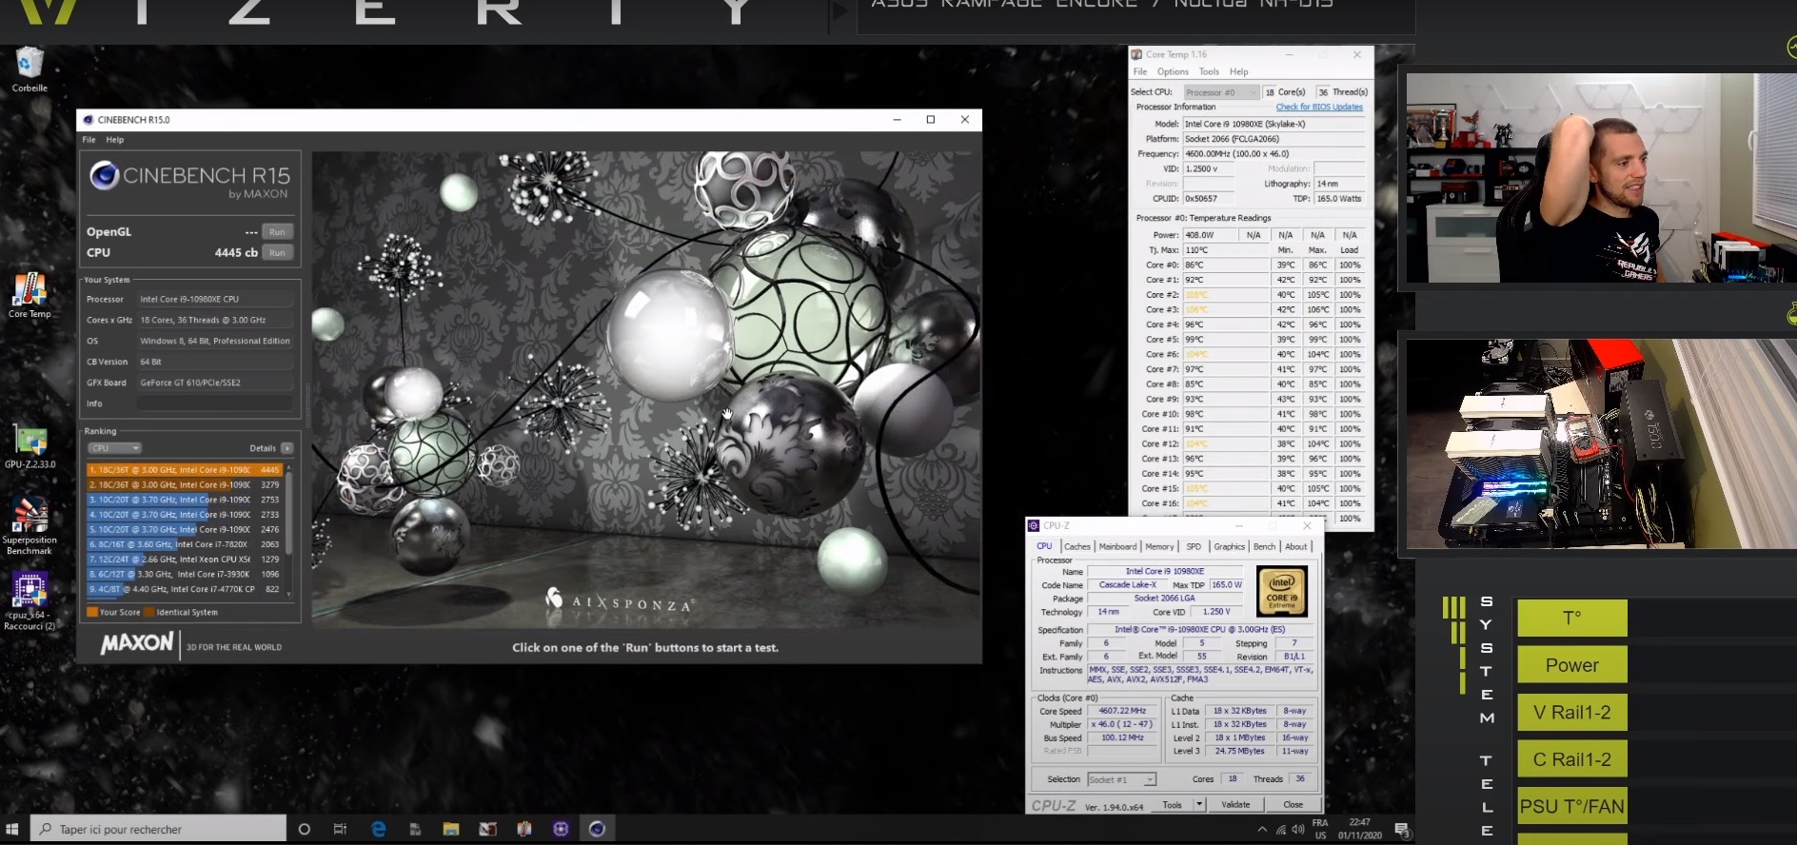
Task: Select the i7-4770K ranking entry
Action: 185,589
